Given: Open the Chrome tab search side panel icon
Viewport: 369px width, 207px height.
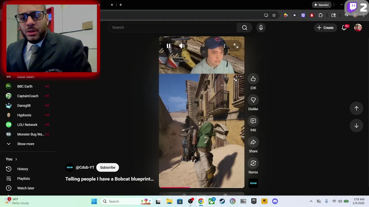Looking at the screenshot, I should click(334, 15).
